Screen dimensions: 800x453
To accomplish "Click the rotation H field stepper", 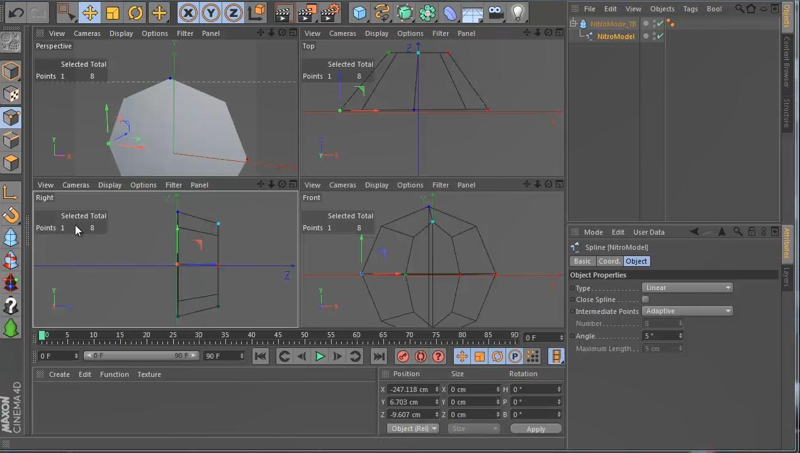I will [x=559, y=389].
